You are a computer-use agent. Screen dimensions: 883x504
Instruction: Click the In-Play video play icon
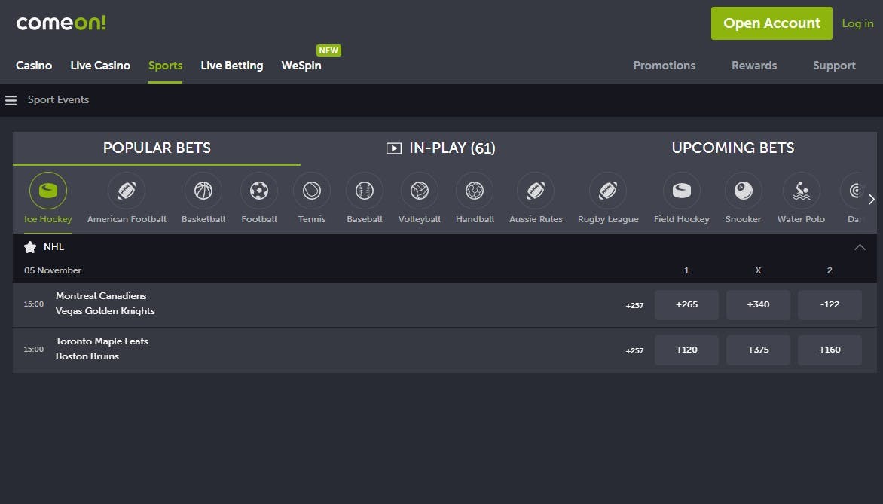pos(393,148)
